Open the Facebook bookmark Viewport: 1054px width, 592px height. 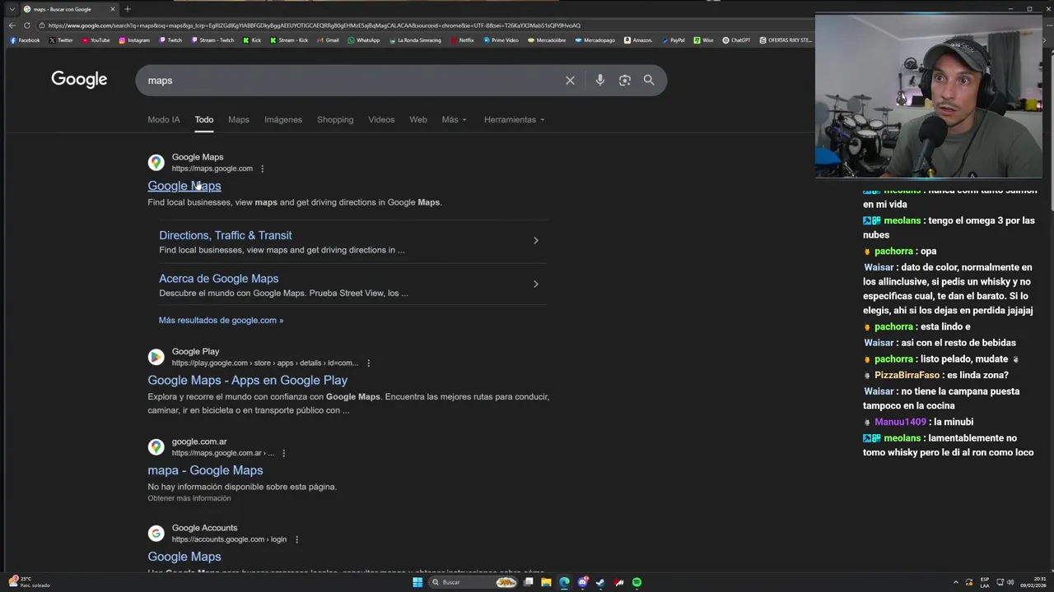[x=24, y=39]
